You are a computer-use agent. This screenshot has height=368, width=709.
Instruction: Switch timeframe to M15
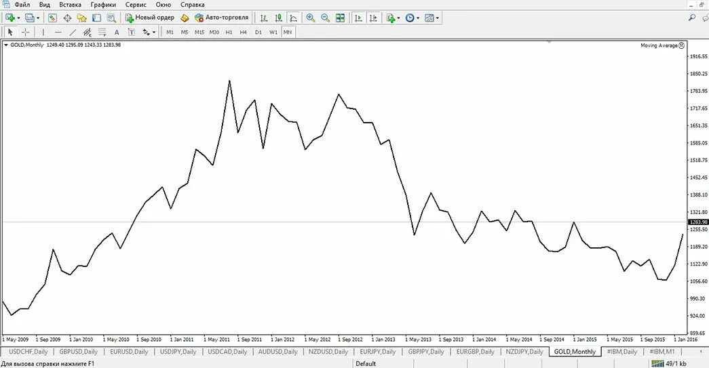[x=199, y=32]
